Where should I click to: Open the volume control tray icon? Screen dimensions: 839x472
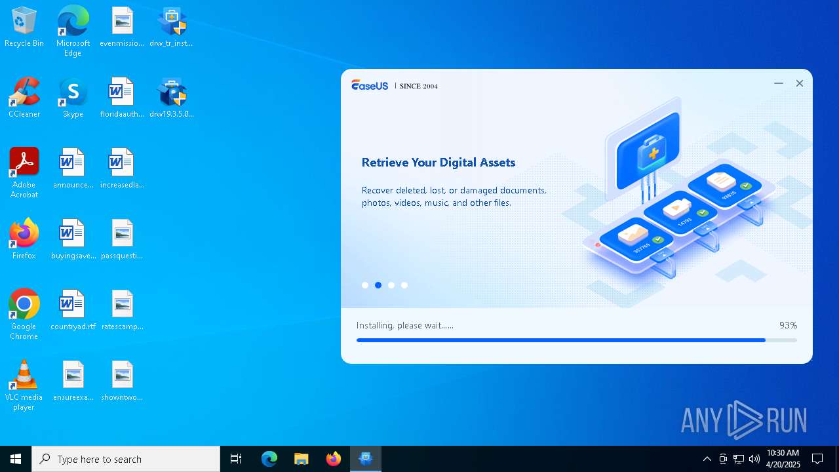pyautogui.click(x=754, y=459)
